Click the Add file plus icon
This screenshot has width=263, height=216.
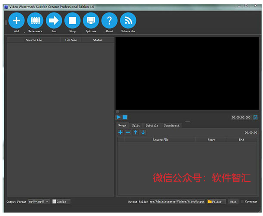tap(16, 21)
